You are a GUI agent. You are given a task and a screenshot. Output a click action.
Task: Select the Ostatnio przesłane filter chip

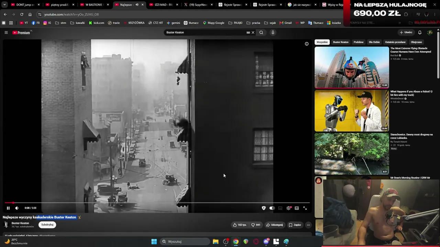click(x=395, y=42)
